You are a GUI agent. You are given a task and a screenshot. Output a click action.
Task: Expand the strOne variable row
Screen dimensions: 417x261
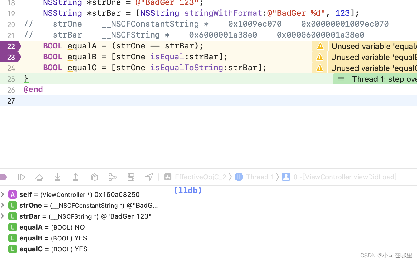[2, 205]
